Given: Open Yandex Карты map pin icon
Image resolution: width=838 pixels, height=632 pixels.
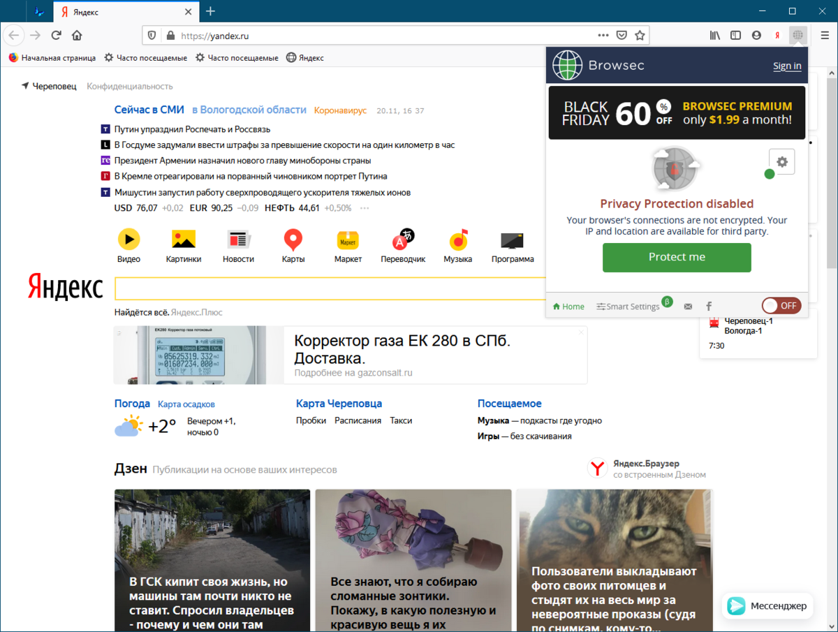Looking at the screenshot, I should (x=293, y=240).
